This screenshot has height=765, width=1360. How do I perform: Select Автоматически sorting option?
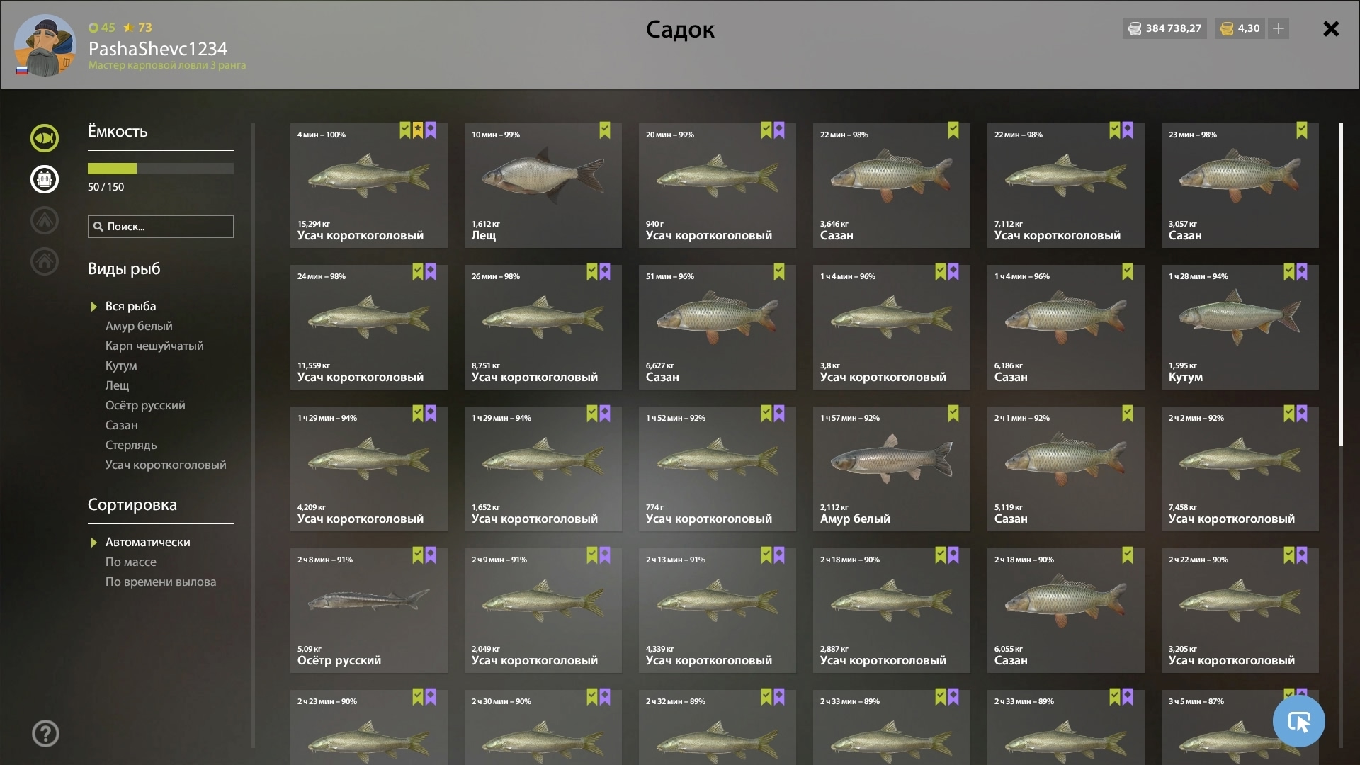(147, 542)
